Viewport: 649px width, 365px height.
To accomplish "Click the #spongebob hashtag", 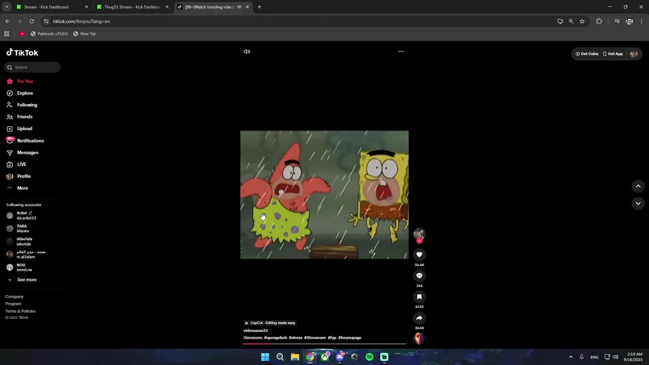I will (x=275, y=338).
